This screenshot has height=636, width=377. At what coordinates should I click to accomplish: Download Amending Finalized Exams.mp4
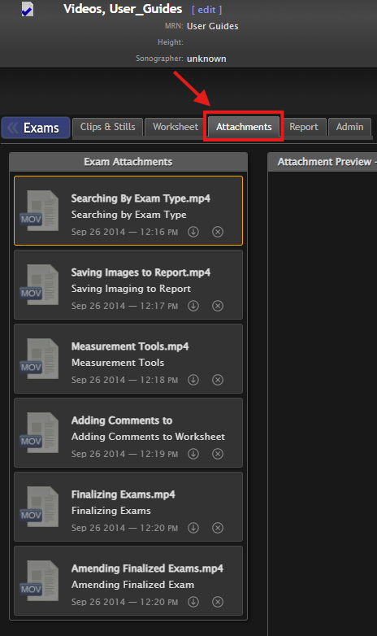click(193, 602)
